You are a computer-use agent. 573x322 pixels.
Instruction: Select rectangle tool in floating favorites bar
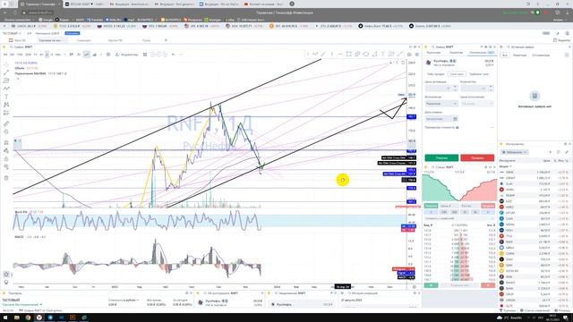(x=348, y=54)
